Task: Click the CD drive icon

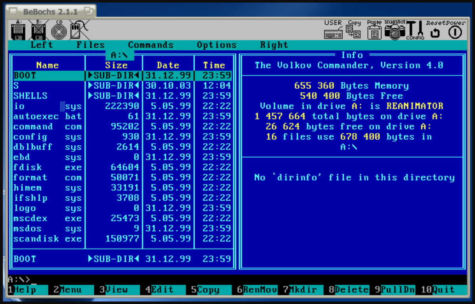Action: [59, 30]
